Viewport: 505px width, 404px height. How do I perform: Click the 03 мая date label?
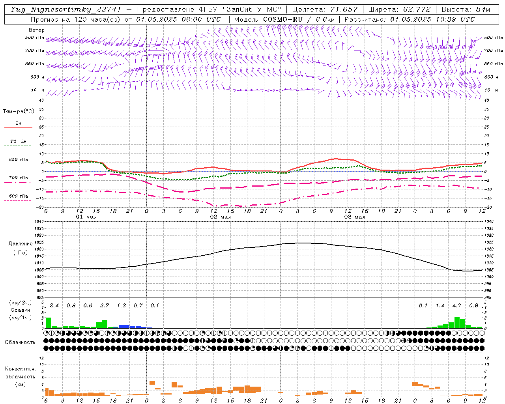pos(355,217)
